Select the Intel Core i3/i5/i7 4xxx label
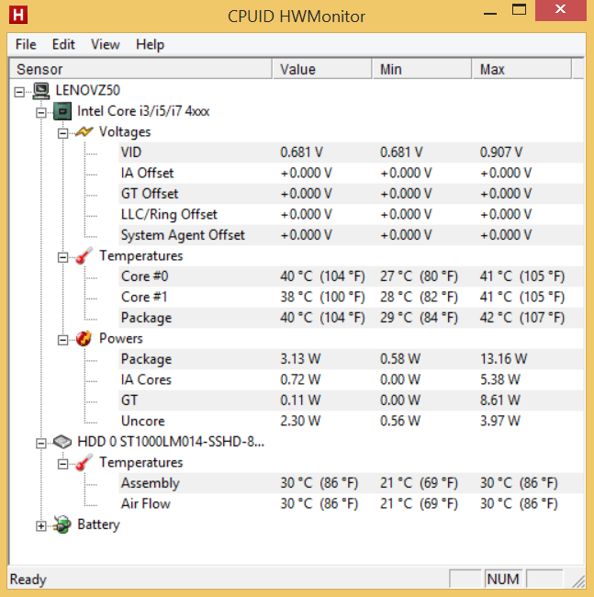This screenshot has width=594, height=597. [x=143, y=111]
